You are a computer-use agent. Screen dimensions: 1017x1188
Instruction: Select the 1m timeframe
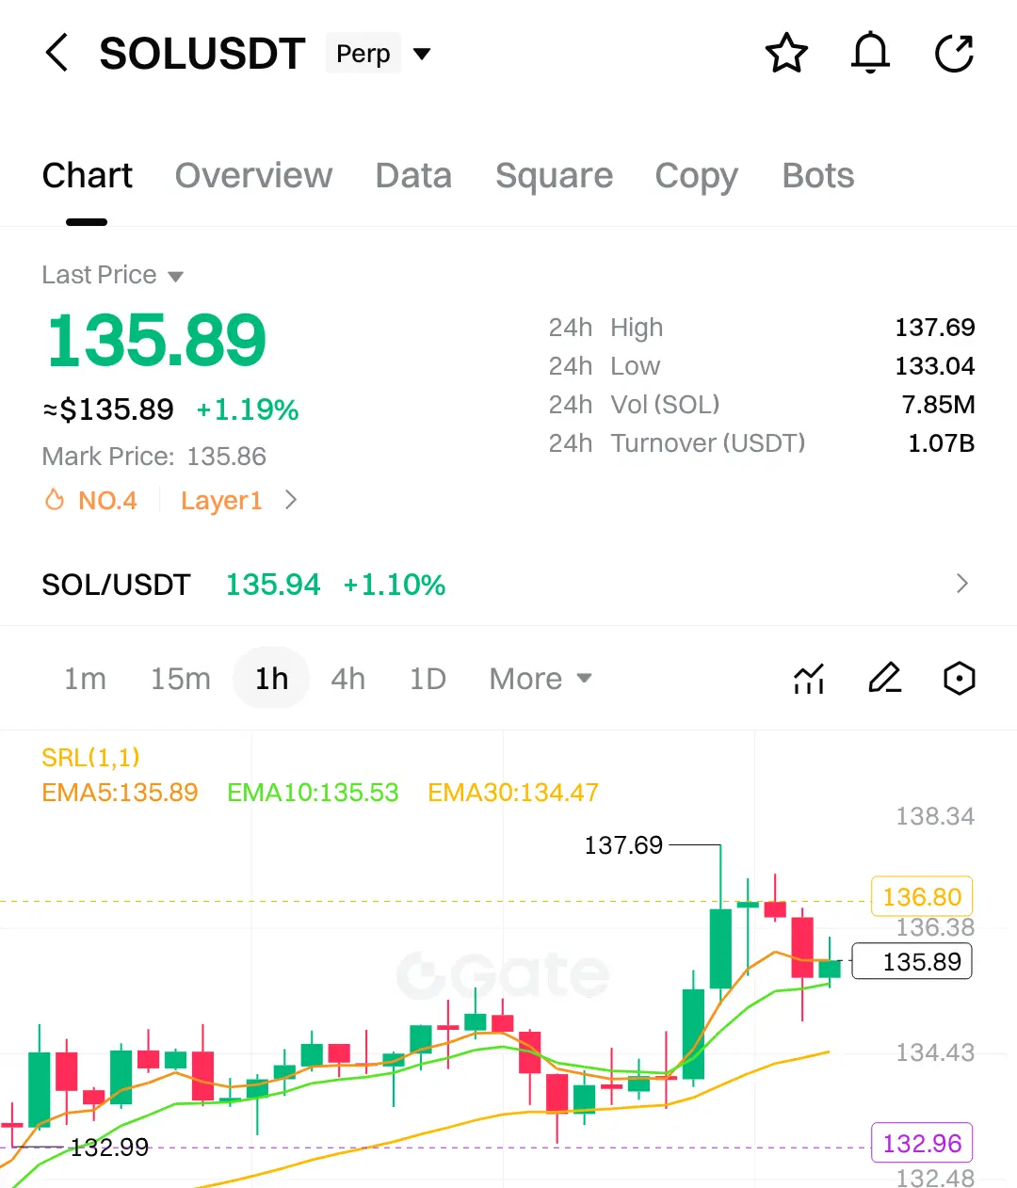pos(85,679)
